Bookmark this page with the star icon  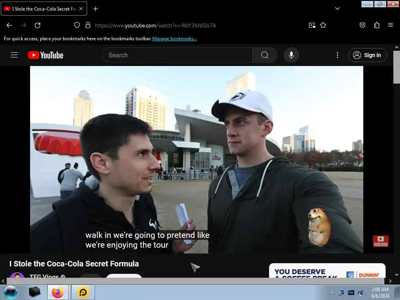pyautogui.click(x=323, y=25)
